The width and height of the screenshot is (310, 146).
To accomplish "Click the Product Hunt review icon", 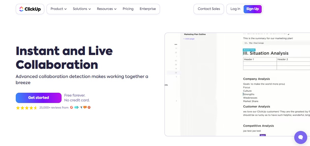I will [89, 108].
